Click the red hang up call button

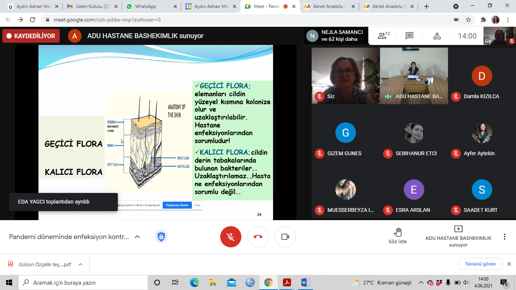tap(258, 237)
